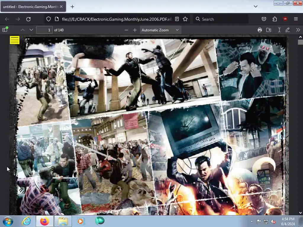Zoom out the PDF view
The image size is (303, 227).
[x=126, y=30]
